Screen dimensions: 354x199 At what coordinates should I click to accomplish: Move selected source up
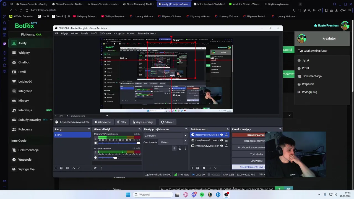(210, 168)
